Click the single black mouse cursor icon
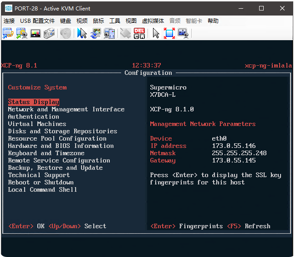The width and height of the screenshot is (296, 257). coord(156,33)
